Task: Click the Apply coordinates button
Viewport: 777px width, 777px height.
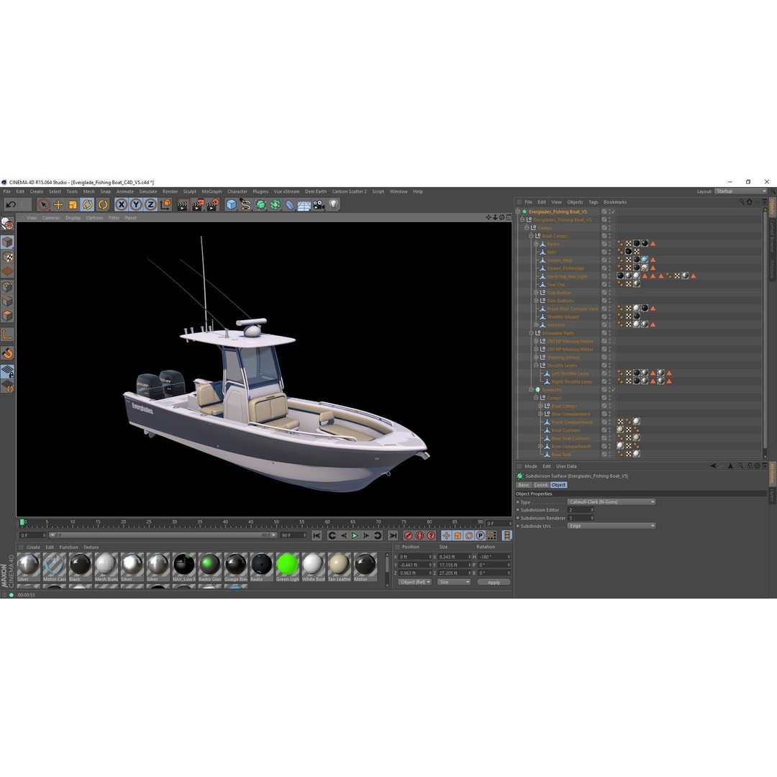Action: tap(494, 582)
